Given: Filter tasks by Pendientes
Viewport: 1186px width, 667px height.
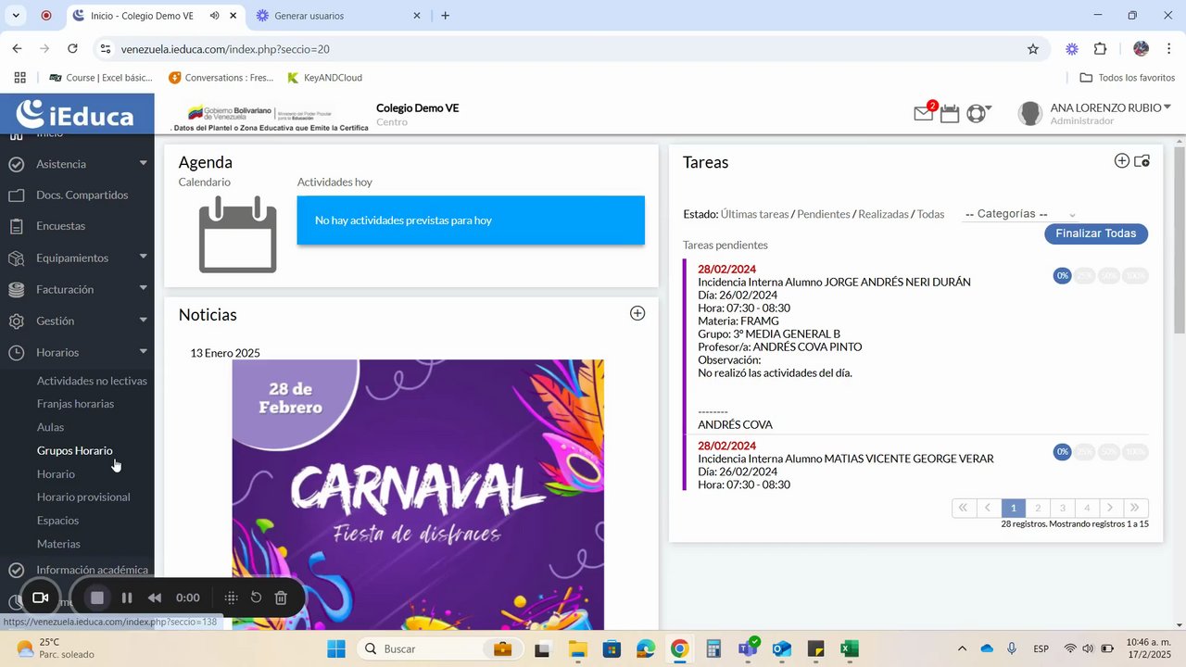Looking at the screenshot, I should pyautogui.click(x=824, y=214).
